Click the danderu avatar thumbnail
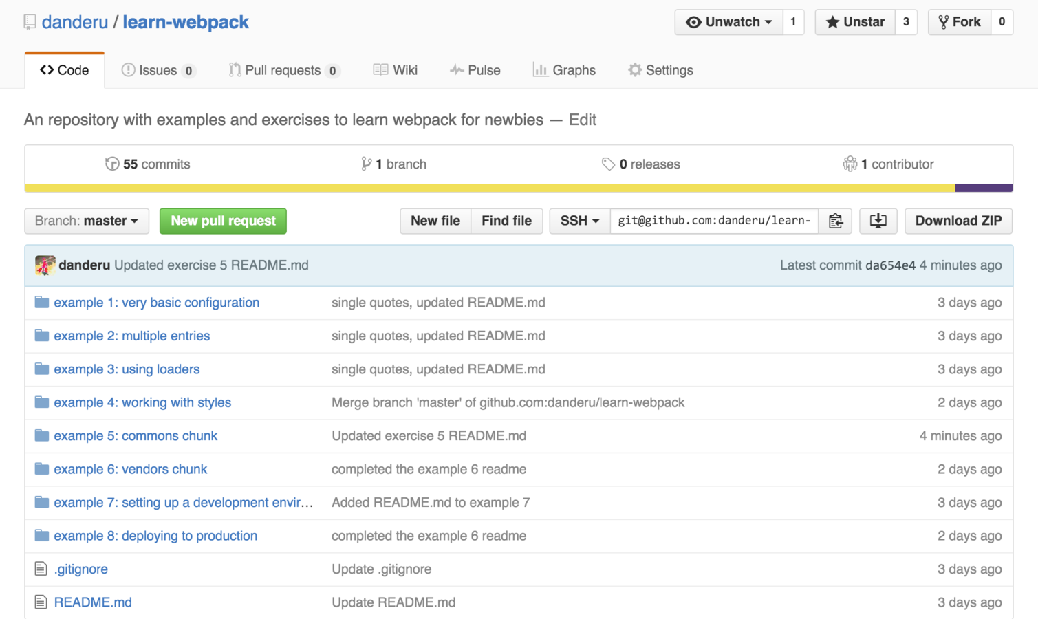This screenshot has height=619, width=1038. pyautogui.click(x=45, y=265)
